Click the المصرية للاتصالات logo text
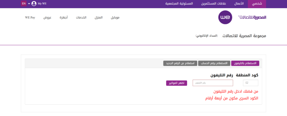Image resolution: width=287 pixels, height=116 pixels. [252, 17]
